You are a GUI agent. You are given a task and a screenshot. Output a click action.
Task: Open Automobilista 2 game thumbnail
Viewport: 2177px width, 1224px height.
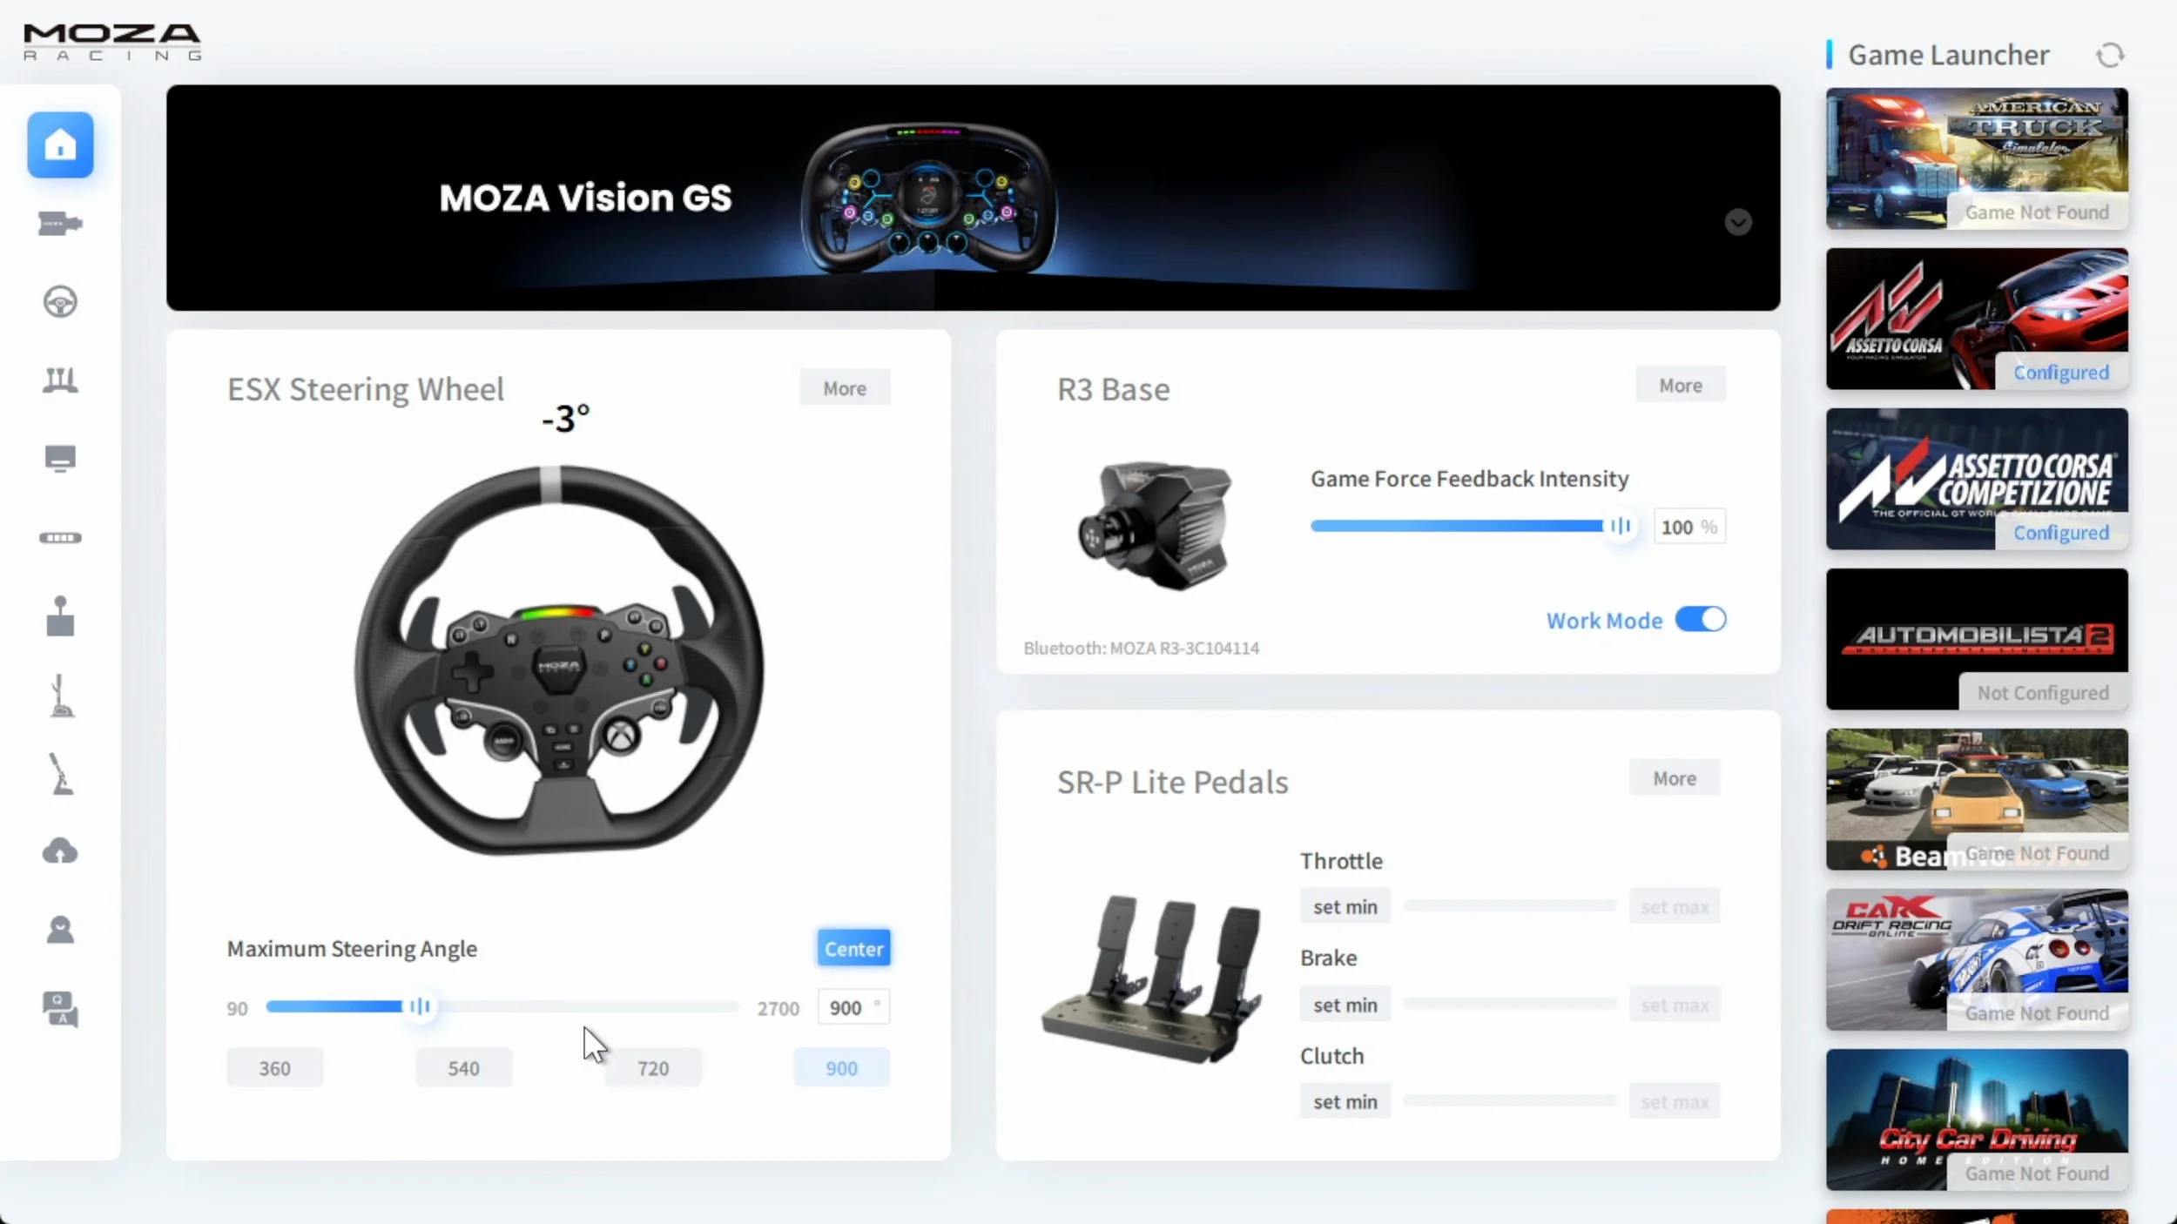pyautogui.click(x=1977, y=639)
